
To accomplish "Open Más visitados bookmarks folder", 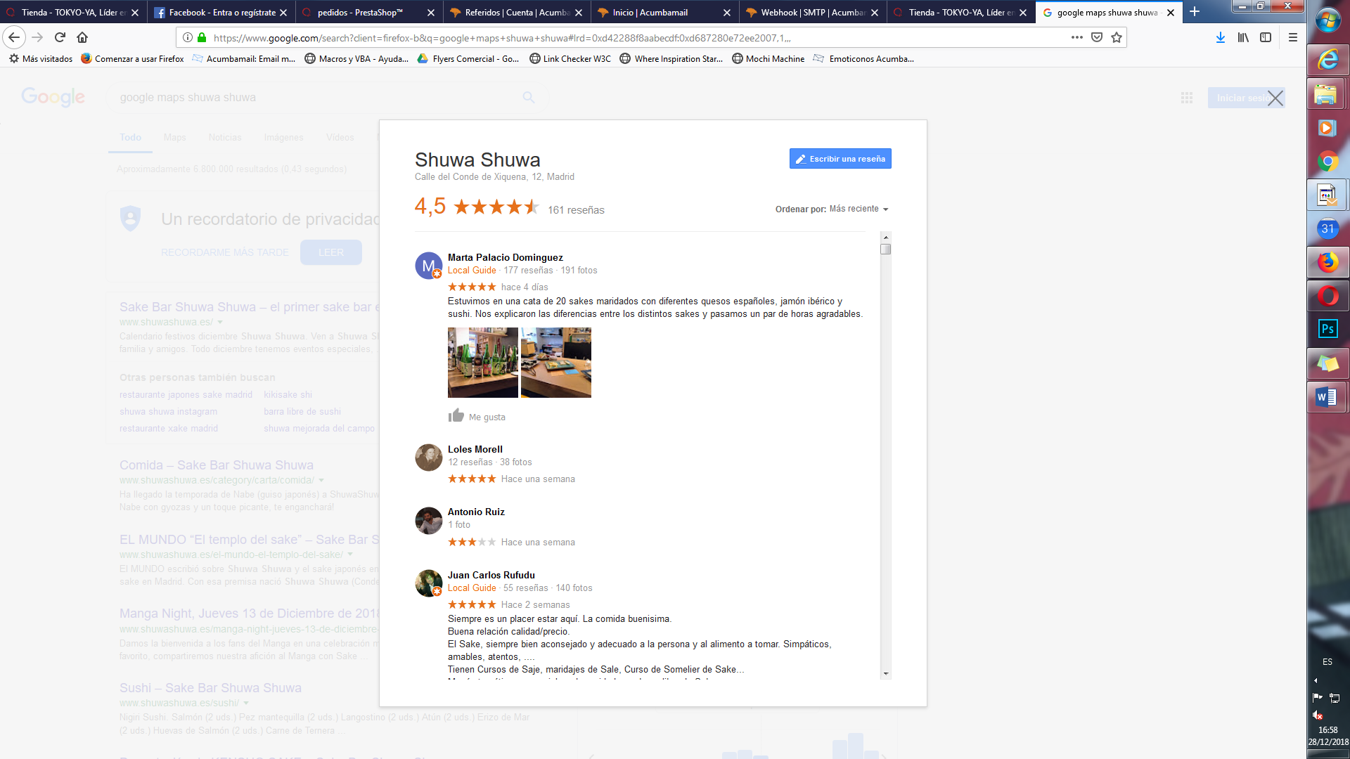I will coord(41,59).
